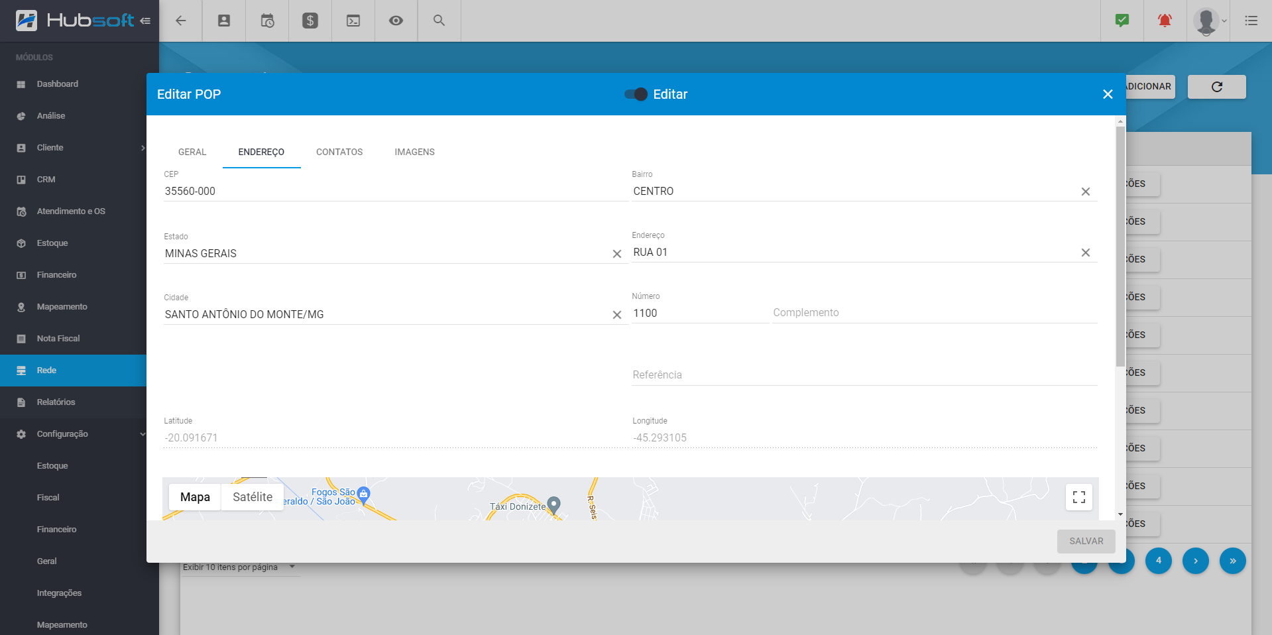
Task: Open the client contact card toolbar icon
Action: click(x=224, y=21)
